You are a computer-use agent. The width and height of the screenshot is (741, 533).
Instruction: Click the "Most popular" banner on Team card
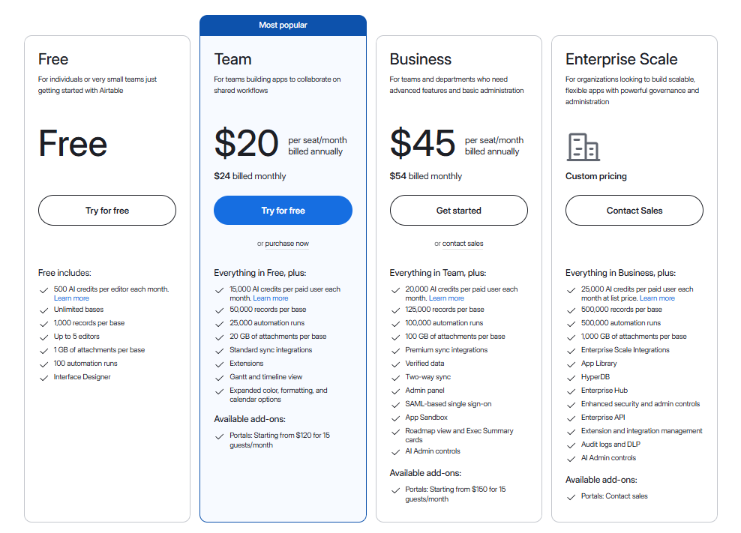[283, 25]
